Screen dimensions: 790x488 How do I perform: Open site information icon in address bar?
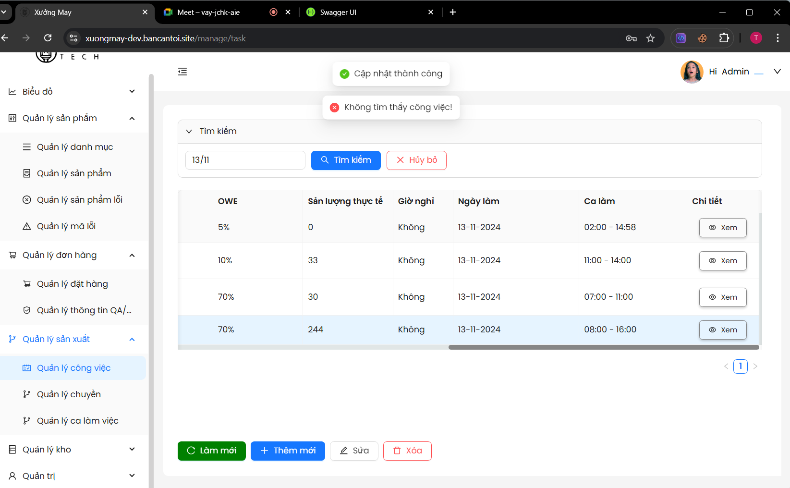(x=73, y=38)
